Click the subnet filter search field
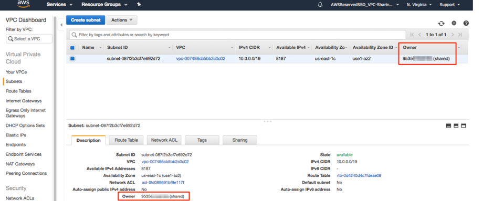 tap(236, 35)
